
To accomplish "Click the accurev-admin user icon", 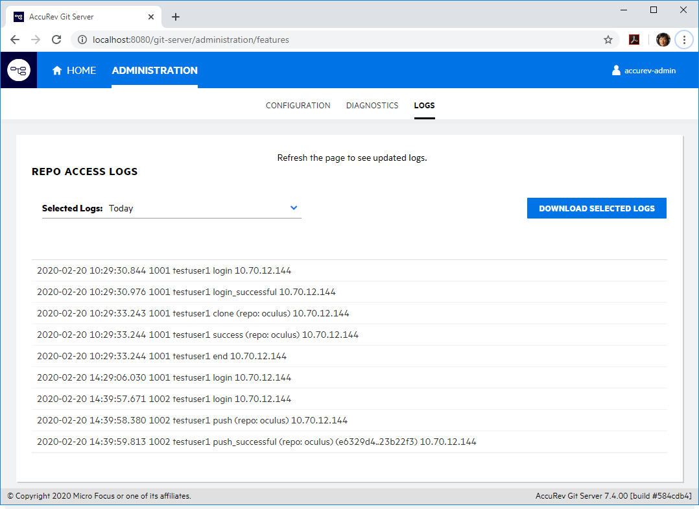I will (x=616, y=70).
